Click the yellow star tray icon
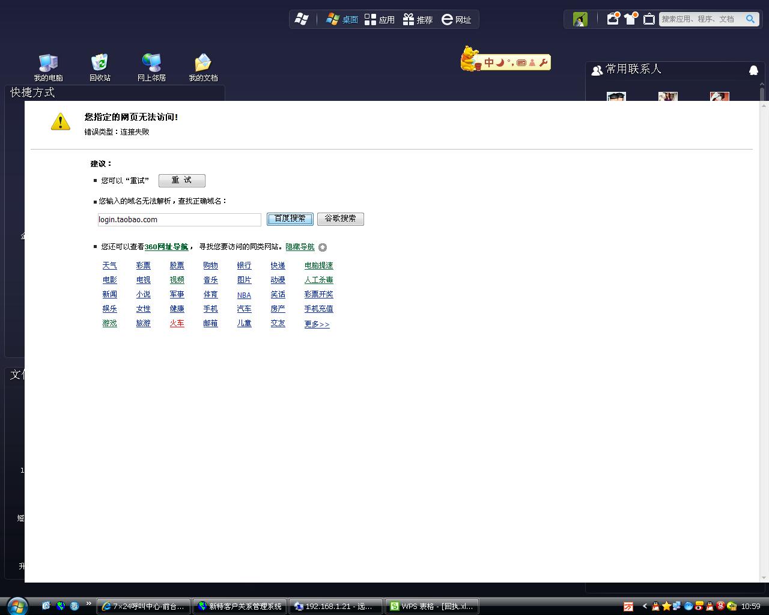769x615 pixels. [666, 606]
